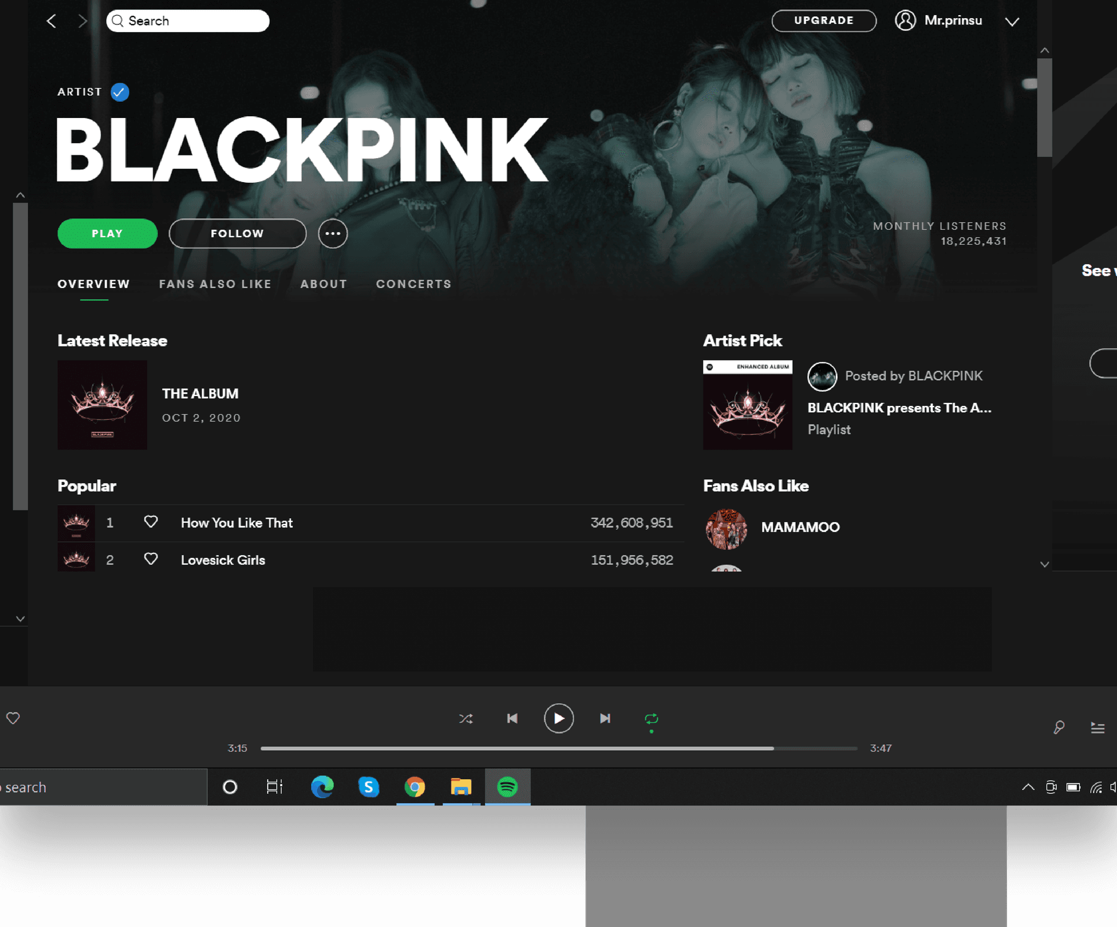Open THE ALBUM title link
The height and width of the screenshot is (927, 1117).
(x=200, y=394)
